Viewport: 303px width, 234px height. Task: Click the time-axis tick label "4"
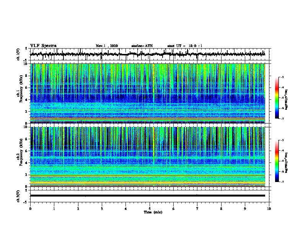[x=126, y=209]
